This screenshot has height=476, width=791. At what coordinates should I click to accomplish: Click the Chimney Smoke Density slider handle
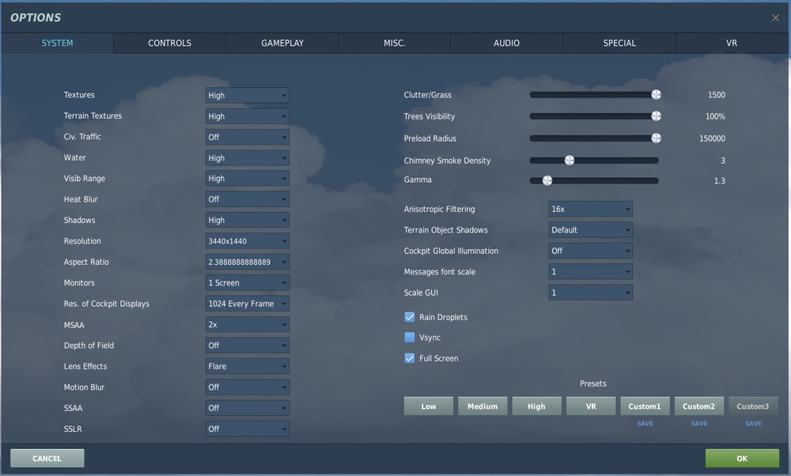tap(570, 160)
